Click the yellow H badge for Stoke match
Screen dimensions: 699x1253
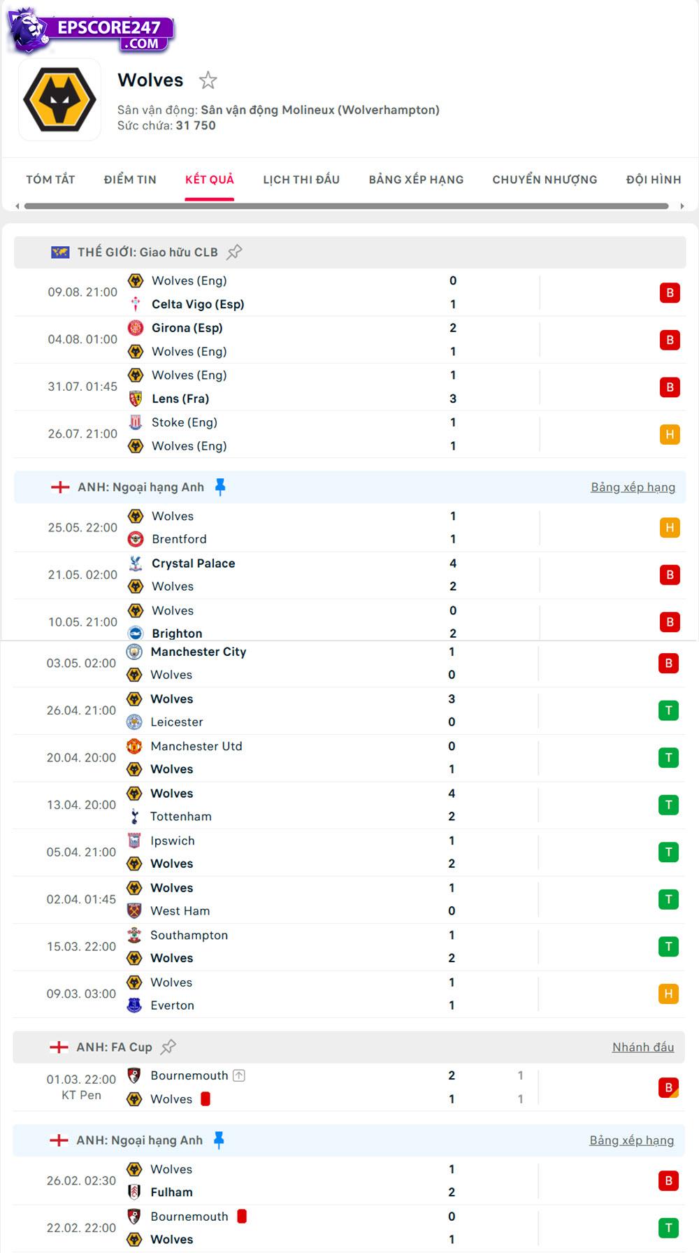pyautogui.click(x=670, y=434)
